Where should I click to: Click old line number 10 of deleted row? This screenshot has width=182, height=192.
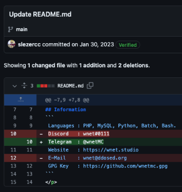pos(14,134)
